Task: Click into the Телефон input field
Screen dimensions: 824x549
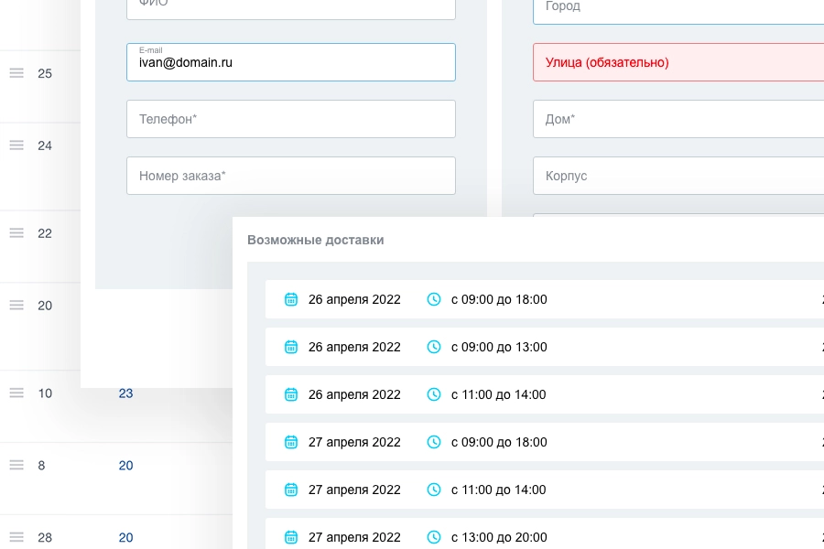Action: click(x=290, y=119)
